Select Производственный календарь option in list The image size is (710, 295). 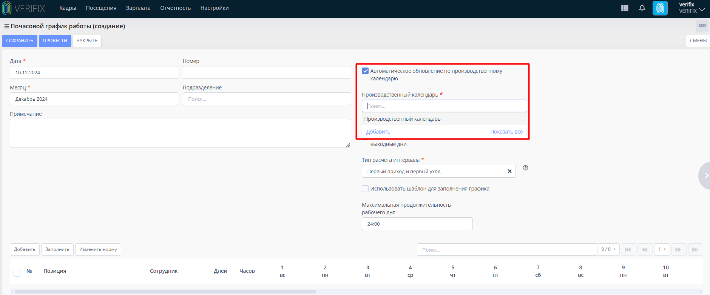pyautogui.click(x=445, y=119)
